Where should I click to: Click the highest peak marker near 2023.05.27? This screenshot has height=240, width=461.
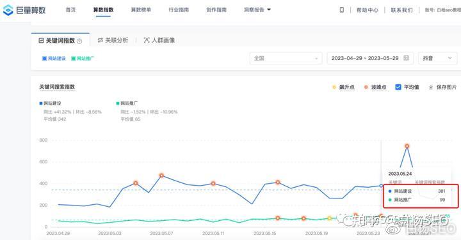(407, 146)
